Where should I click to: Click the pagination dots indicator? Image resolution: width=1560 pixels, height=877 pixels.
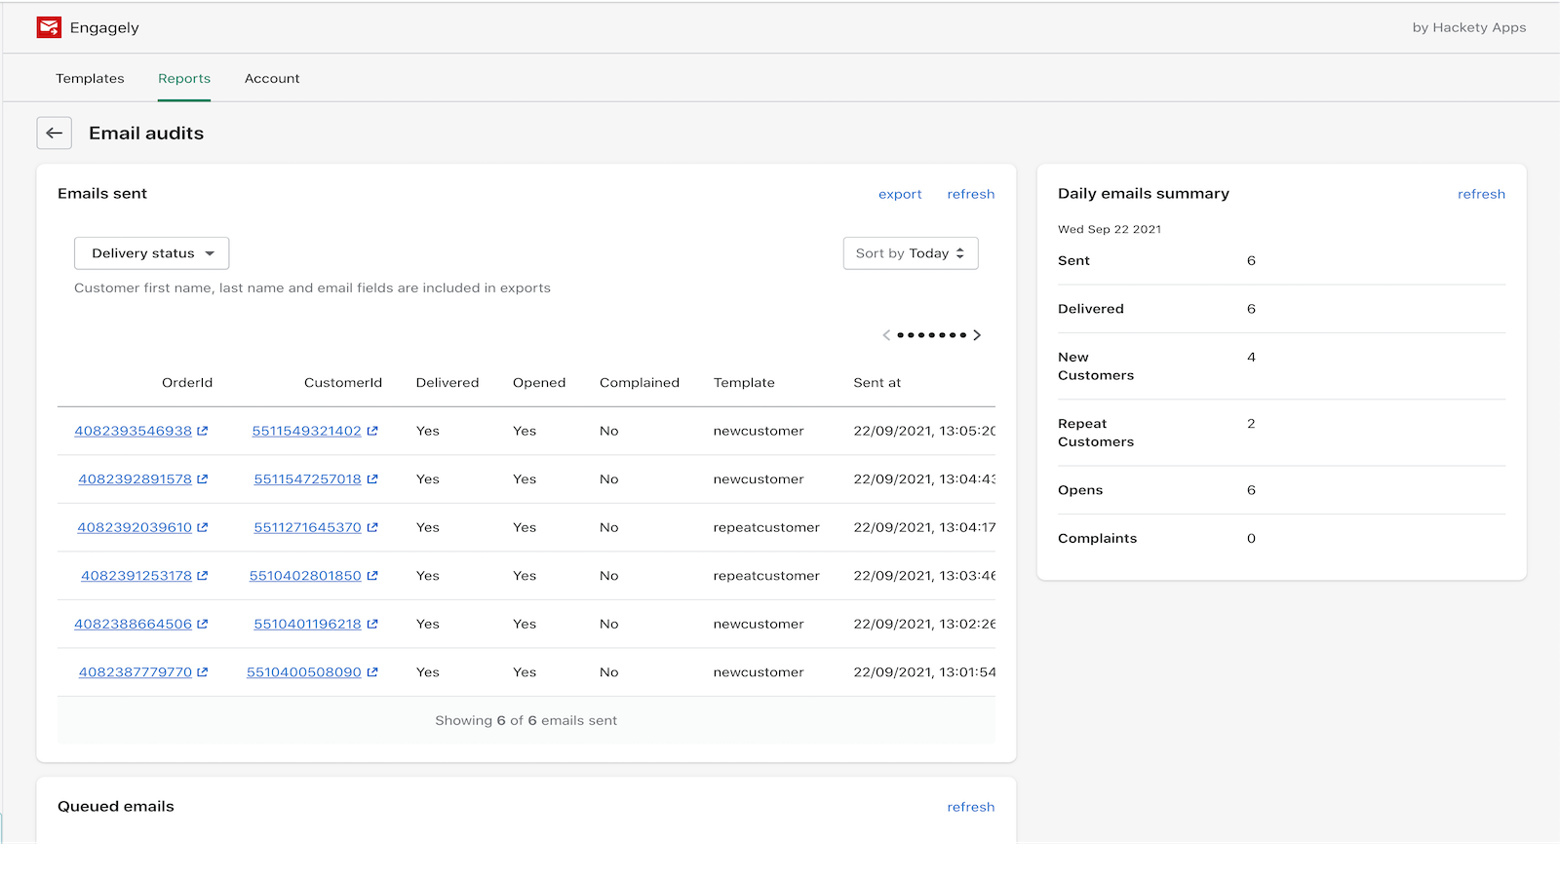pyautogui.click(x=932, y=335)
